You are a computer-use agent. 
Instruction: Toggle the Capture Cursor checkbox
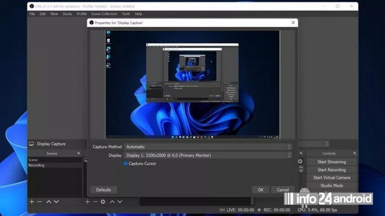tap(126, 163)
